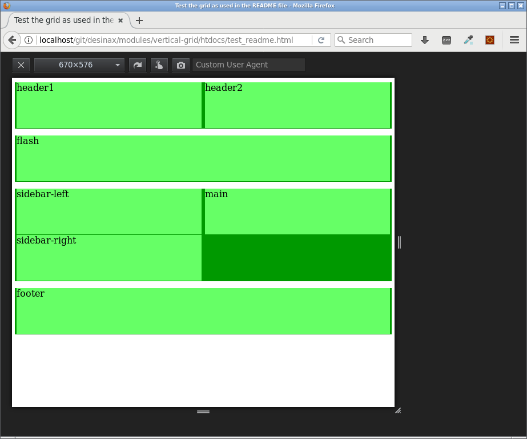Click the header2 text
527x439 pixels.
(223, 88)
